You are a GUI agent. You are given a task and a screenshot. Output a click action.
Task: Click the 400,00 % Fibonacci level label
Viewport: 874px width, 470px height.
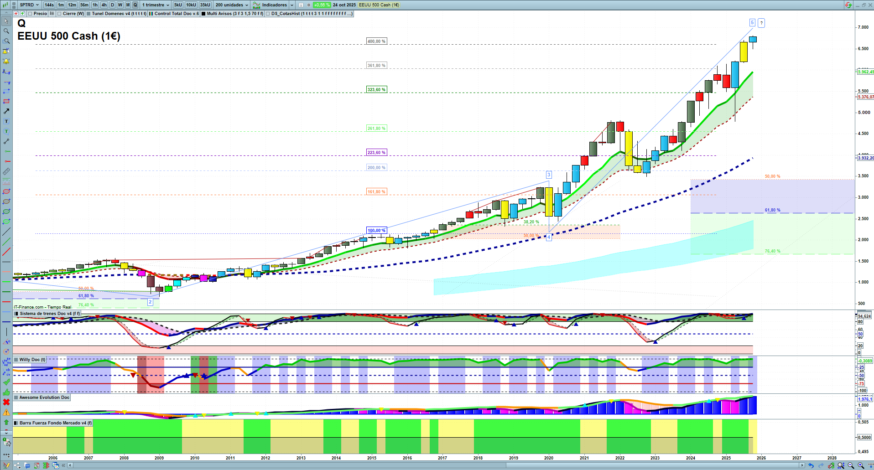[377, 41]
